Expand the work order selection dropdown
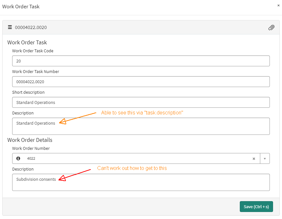The height and width of the screenshot is (219, 282). pyautogui.click(x=265, y=158)
